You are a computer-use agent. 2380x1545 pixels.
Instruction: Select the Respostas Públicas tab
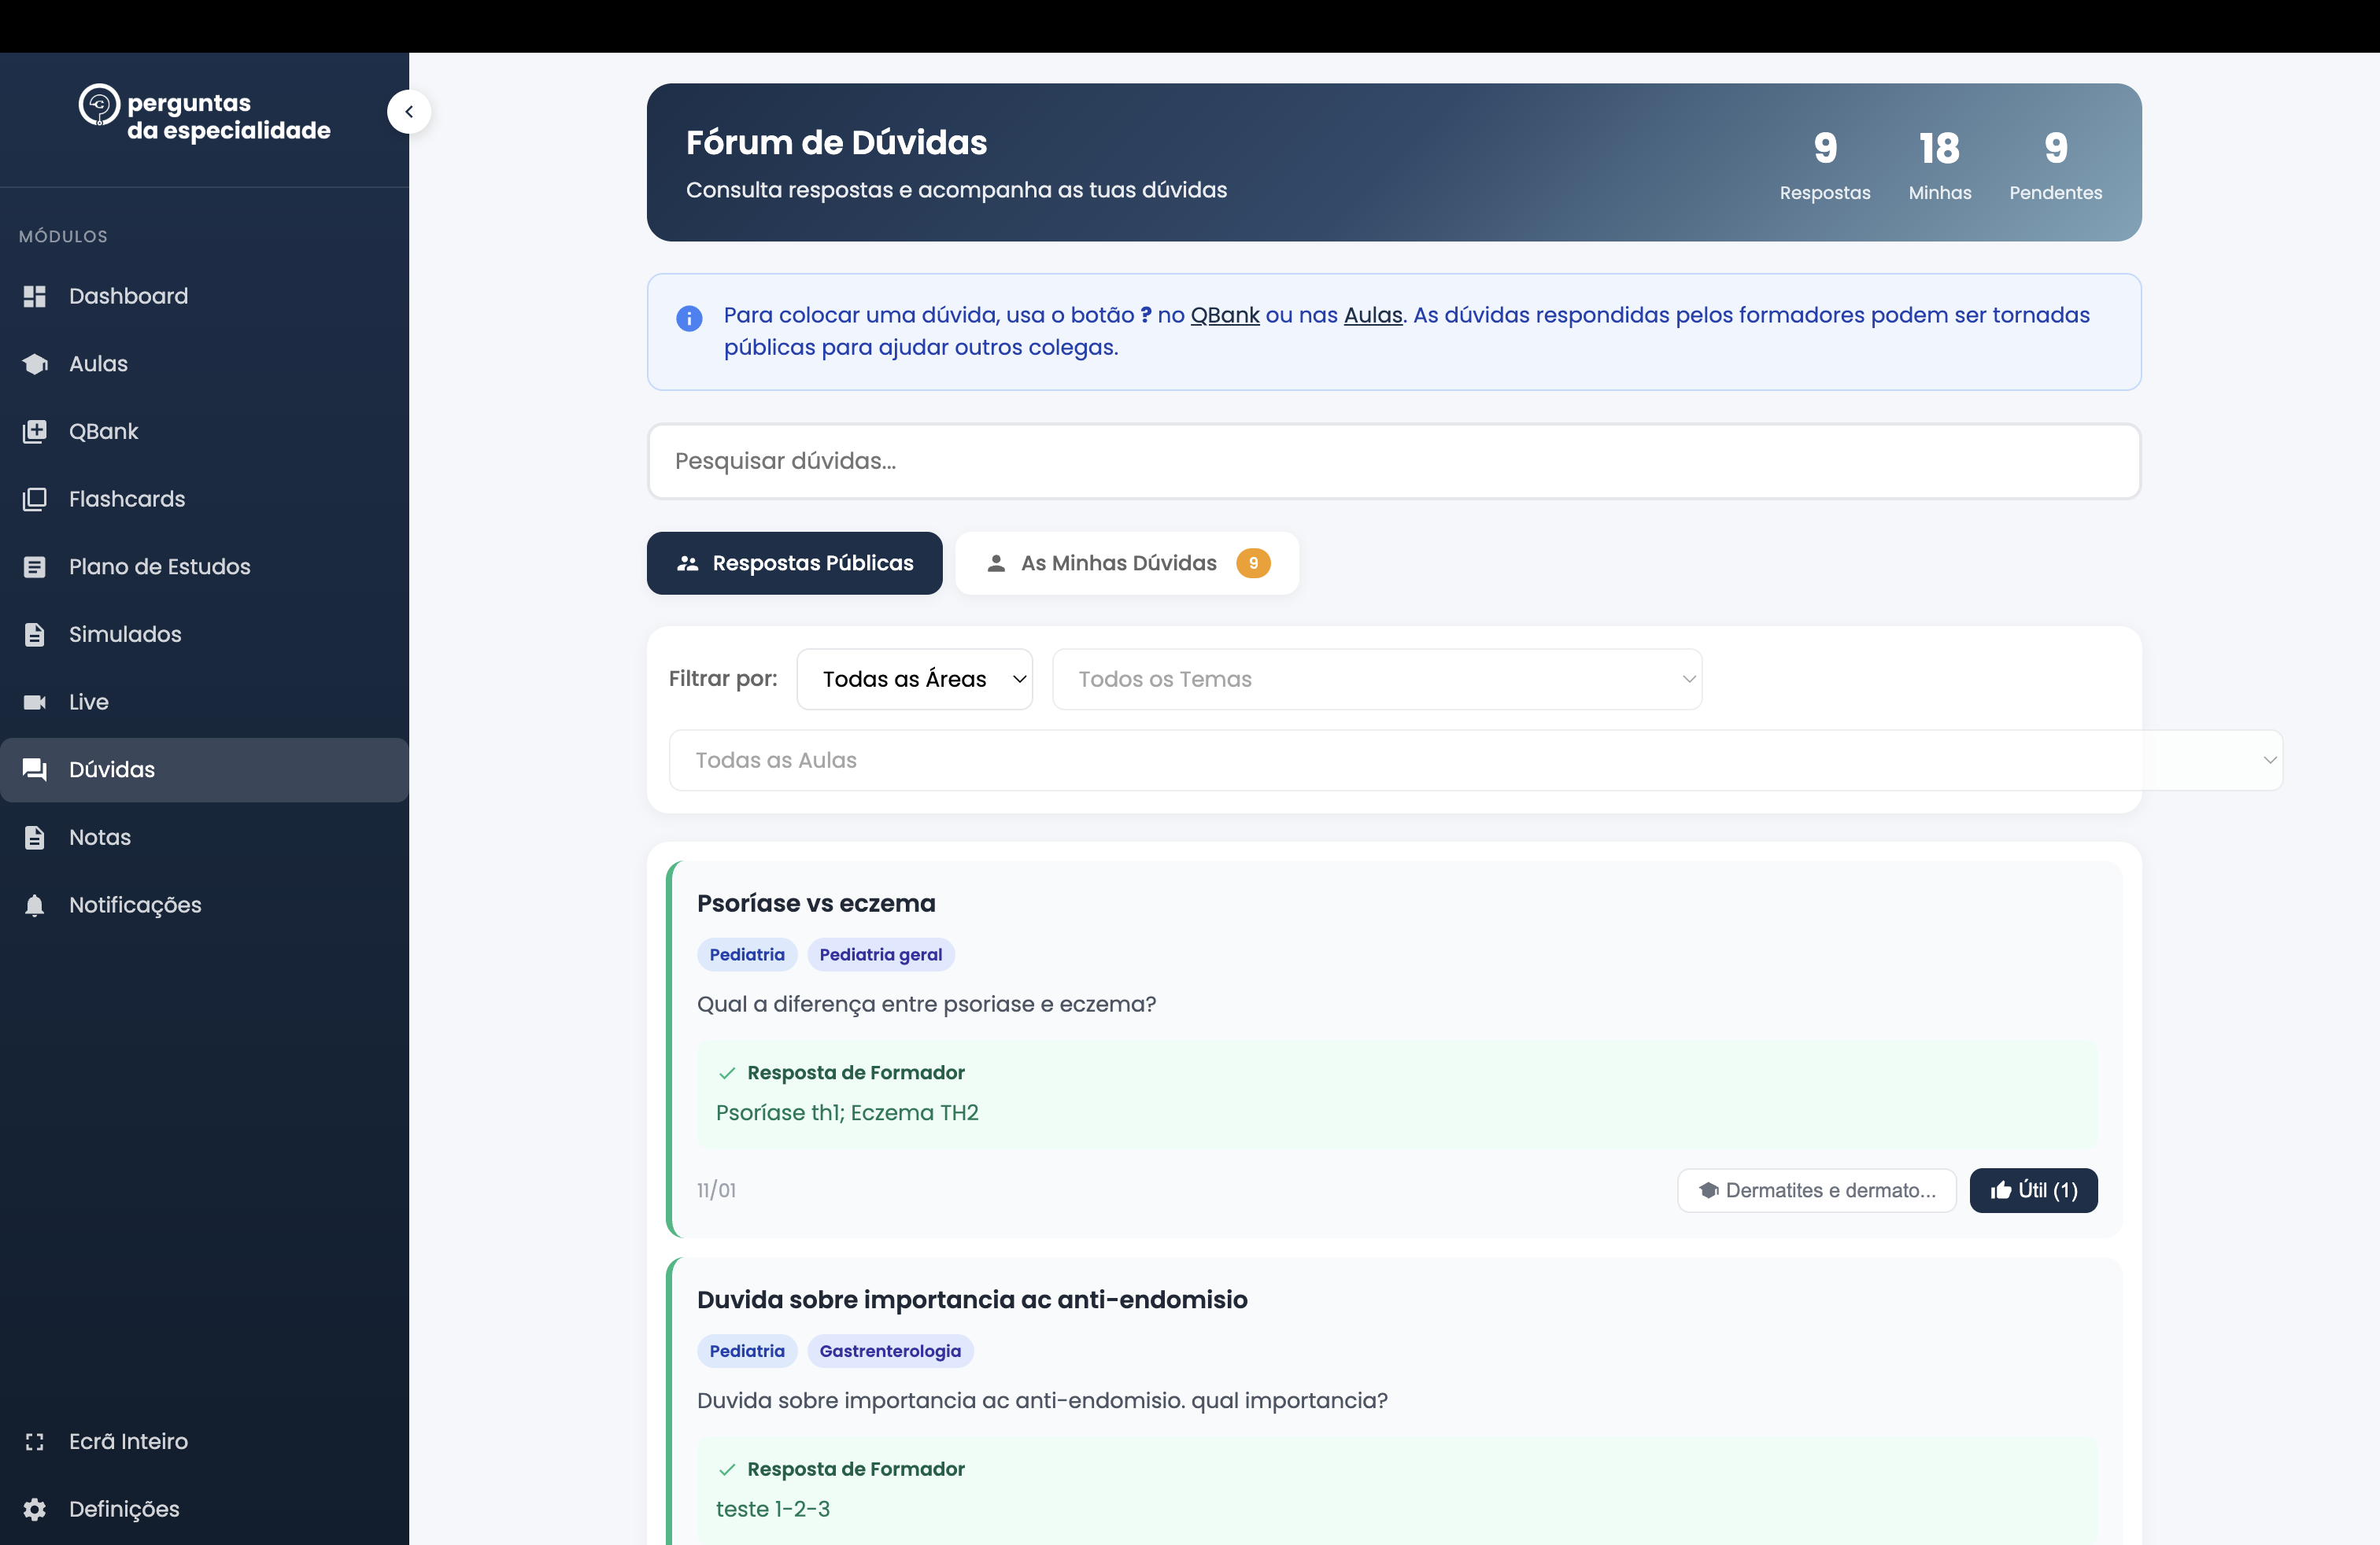794,563
